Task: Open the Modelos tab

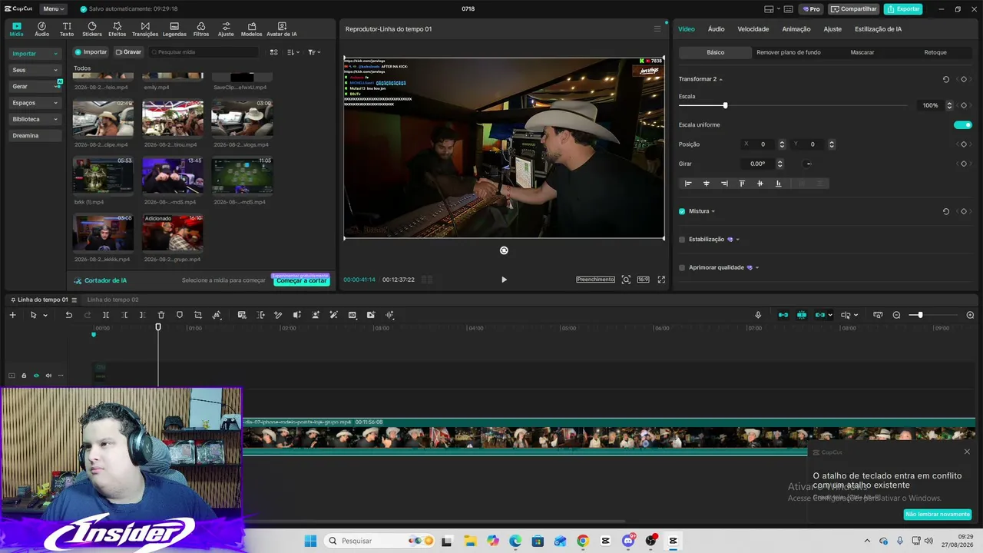Action: [251, 29]
